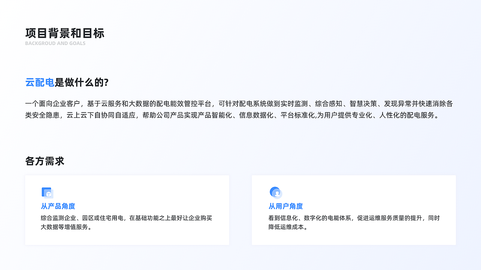Open the 从产品角度 card heading

57,206
